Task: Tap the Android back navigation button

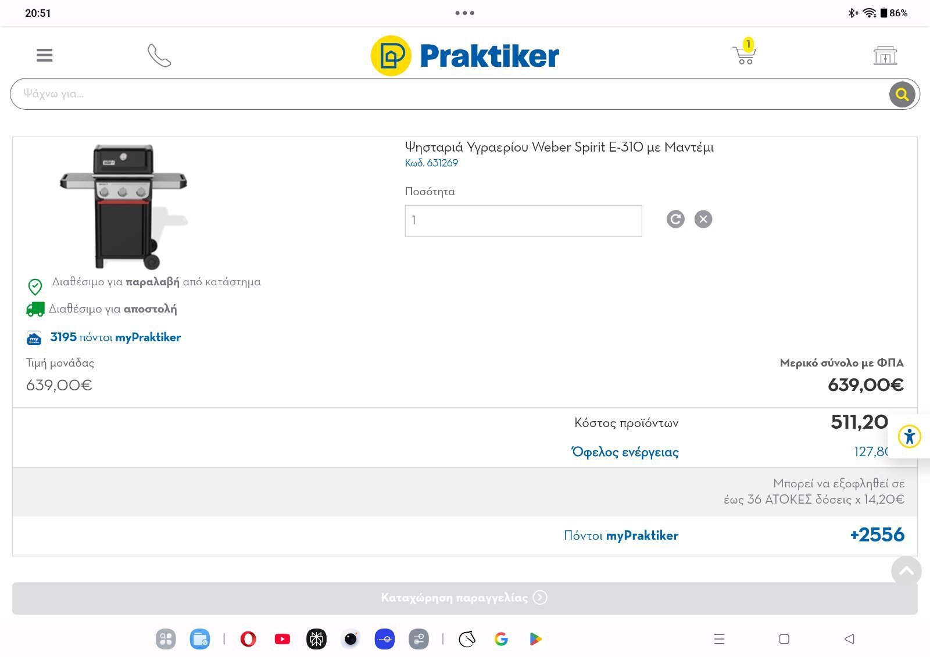Action: pyautogui.click(x=849, y=639)
